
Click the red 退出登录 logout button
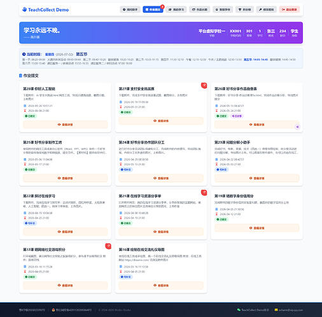tap(290, 10)
